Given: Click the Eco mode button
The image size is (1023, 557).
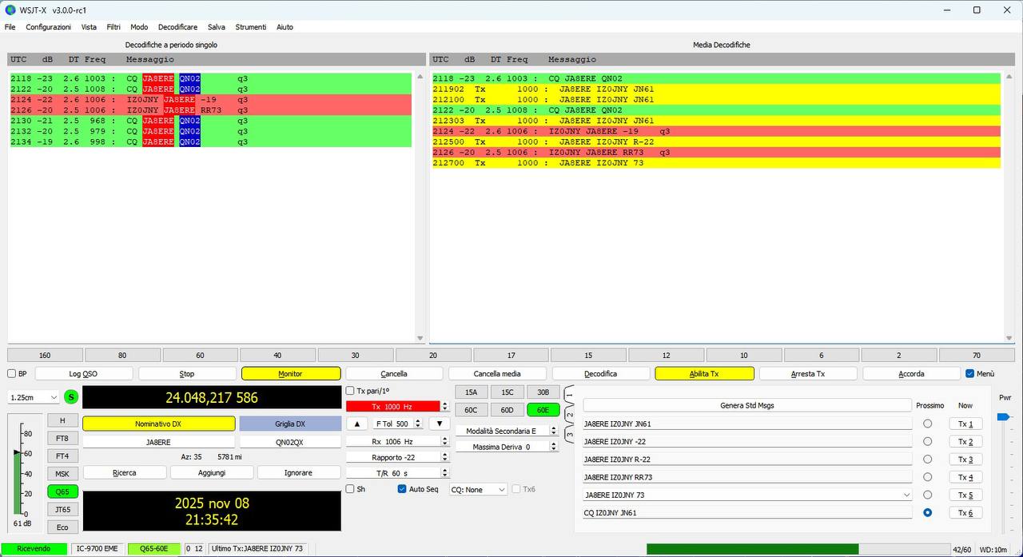Looking at the screenshot, I should tap(62, 527).
